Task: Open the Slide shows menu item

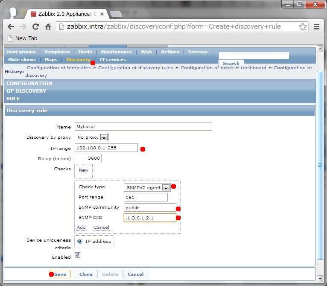Action: click(x=22, y=60)
